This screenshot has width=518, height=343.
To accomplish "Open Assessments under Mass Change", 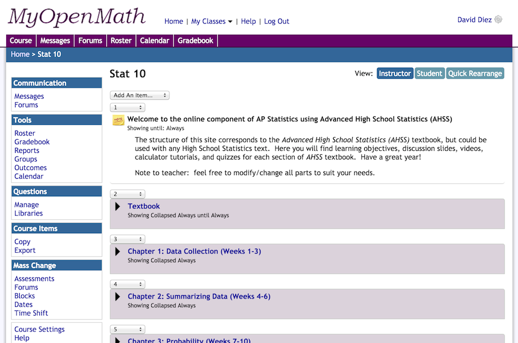I will pyautogui.click(x=34, y=279).
